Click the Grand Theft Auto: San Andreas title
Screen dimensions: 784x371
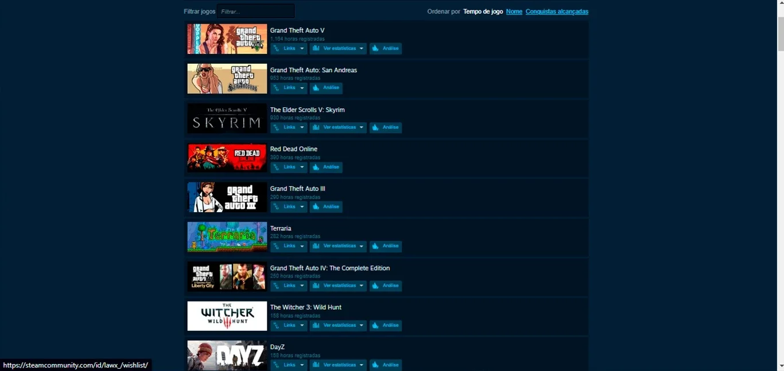pos(313,70)
